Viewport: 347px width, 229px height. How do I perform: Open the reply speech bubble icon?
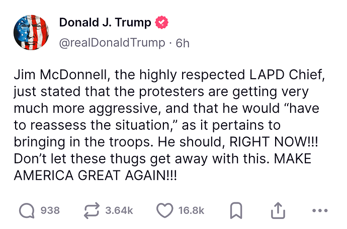click(27, 210)
